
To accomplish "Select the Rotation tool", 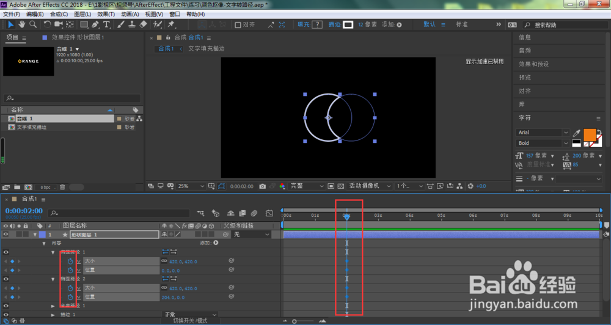I will pyautogui.click(x=47, y=24).
